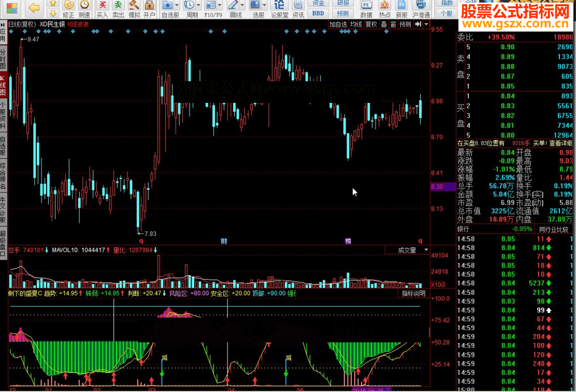Click the 买入 buy icon

[x=103, y=9]
